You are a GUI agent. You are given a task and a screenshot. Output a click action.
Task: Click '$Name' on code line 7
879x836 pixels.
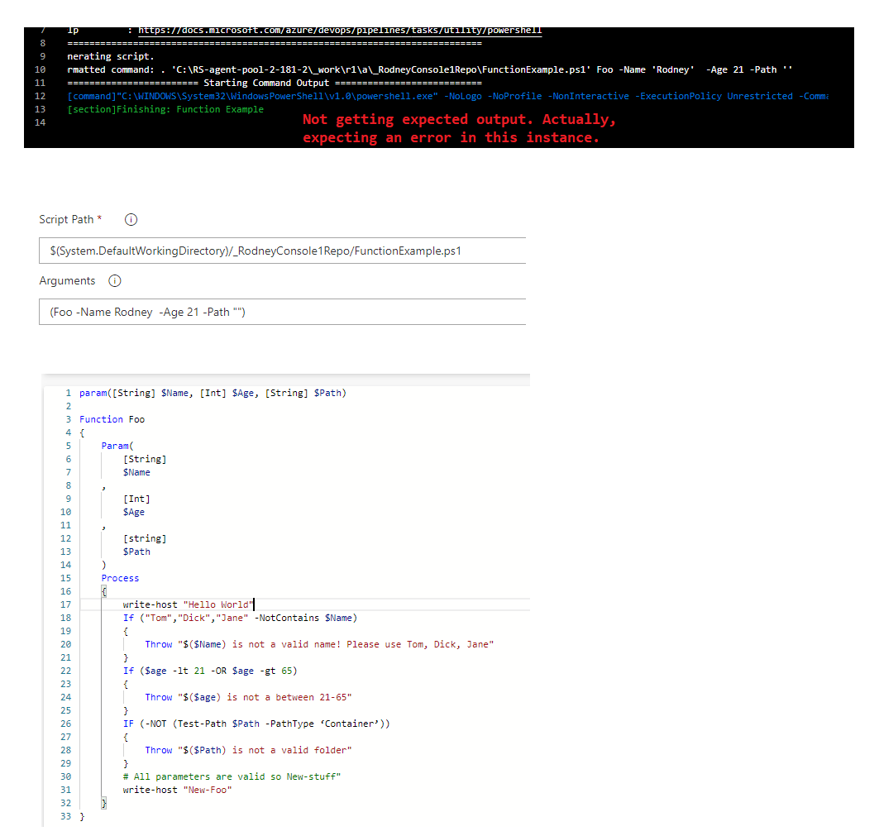[136, 473]
